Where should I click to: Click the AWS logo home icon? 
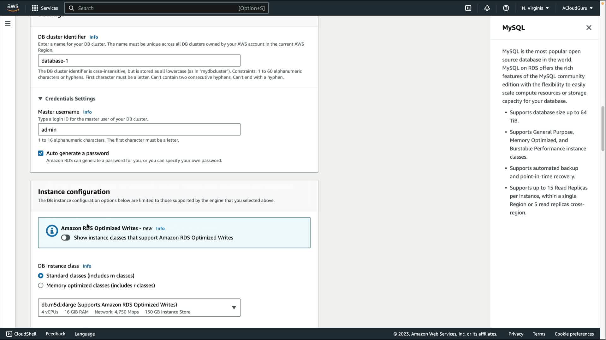click(x=13, y=8)
